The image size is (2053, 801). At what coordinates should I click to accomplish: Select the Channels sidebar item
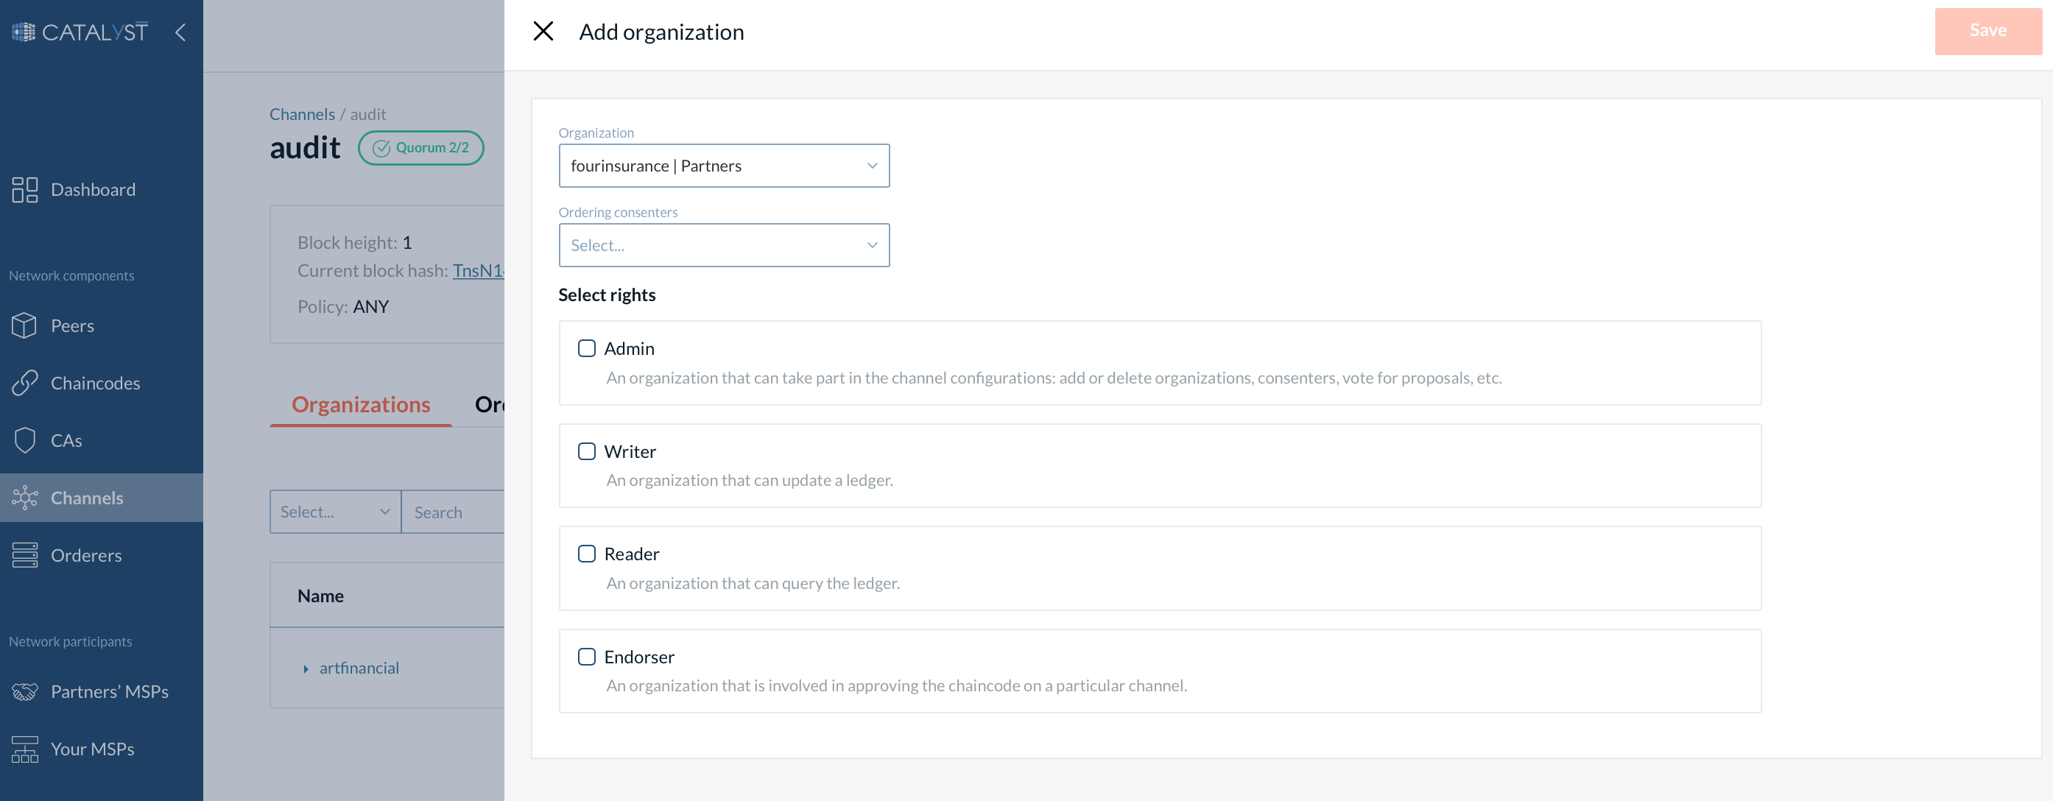tap(87, 498)
